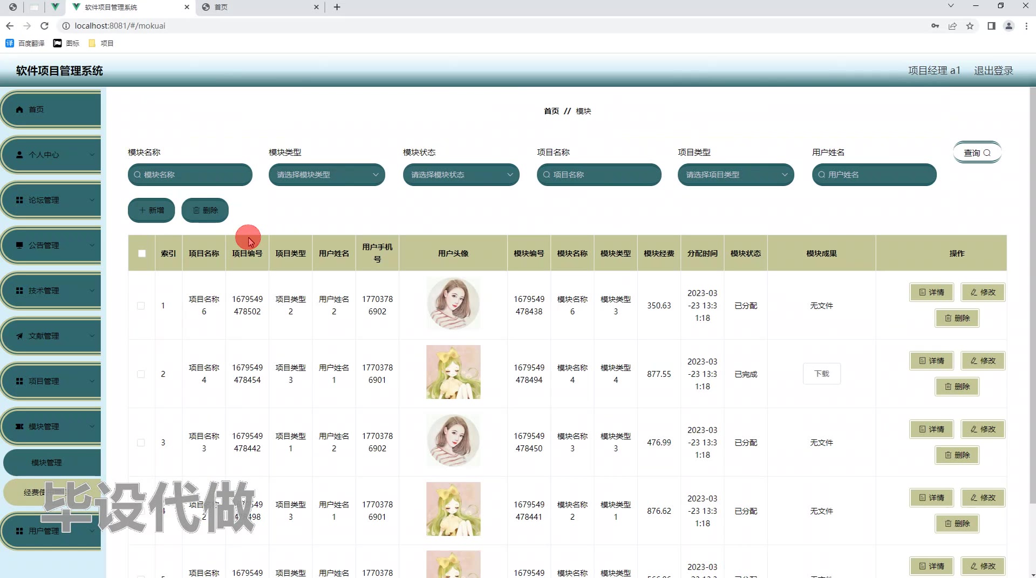1036x578 pixels.
Task: Expand the 公告管理 sidebar menu
Action: click(x=51, y=245)
